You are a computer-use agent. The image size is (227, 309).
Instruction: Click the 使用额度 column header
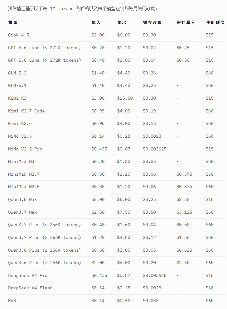[215, 23]
